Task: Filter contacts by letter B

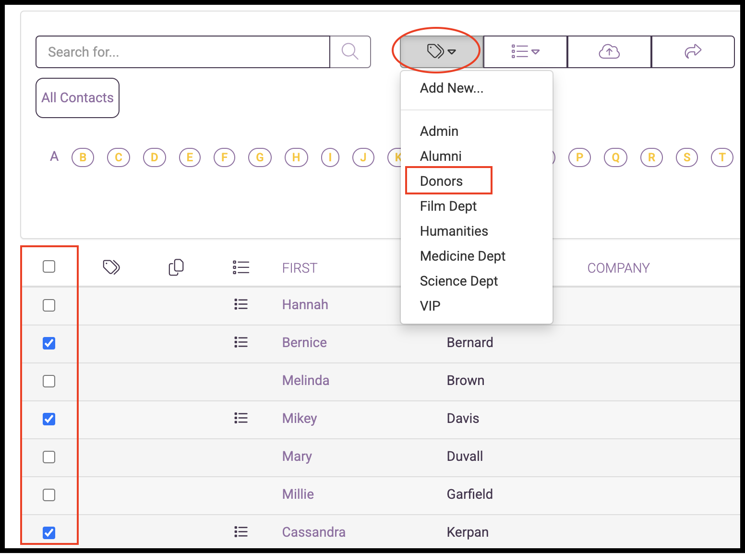Action: point(83,157)
